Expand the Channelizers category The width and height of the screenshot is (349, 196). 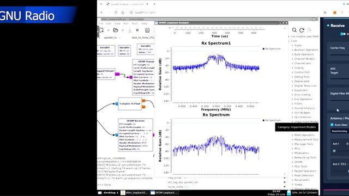click(x=292, y=63)
